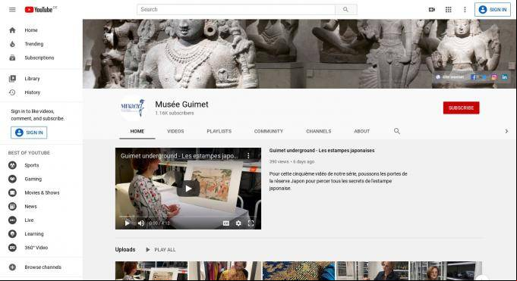
Task: Open the blue and gold fabric upload thumbnail
Action: (x=298, y=271)
